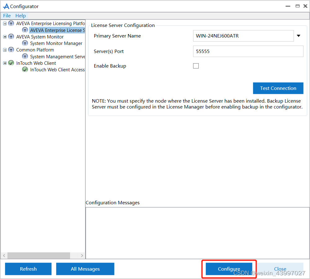Click the status icon beside System Management Server
Screen dimensions: 310x279
click(x=25, y=56)
